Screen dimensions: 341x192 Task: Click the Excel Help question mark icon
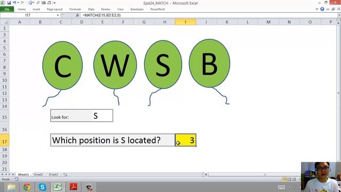[x=322, y=9]
